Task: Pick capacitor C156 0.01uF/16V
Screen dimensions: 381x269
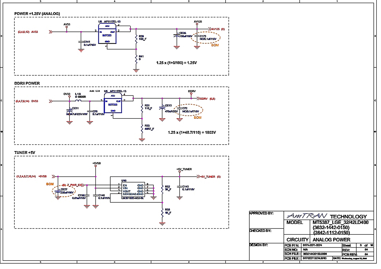Action: (x=87, y=195)
